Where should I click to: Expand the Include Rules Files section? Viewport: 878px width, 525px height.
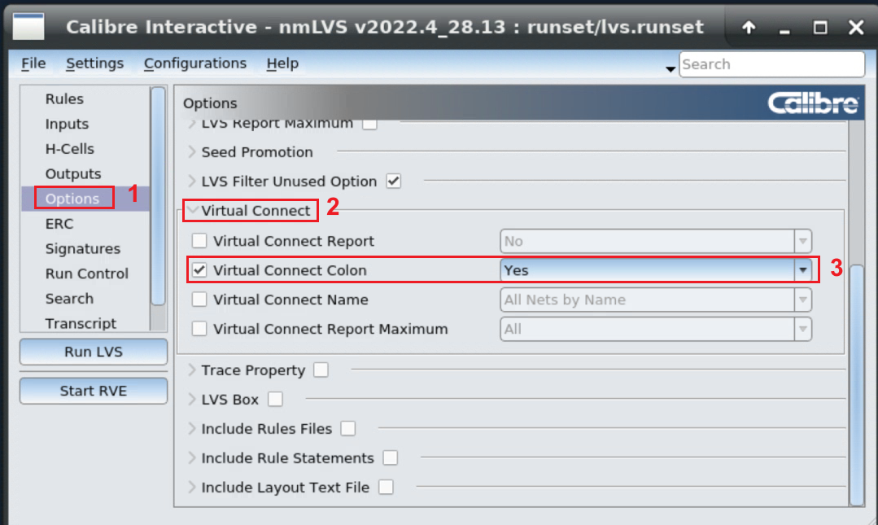[193, 428]
